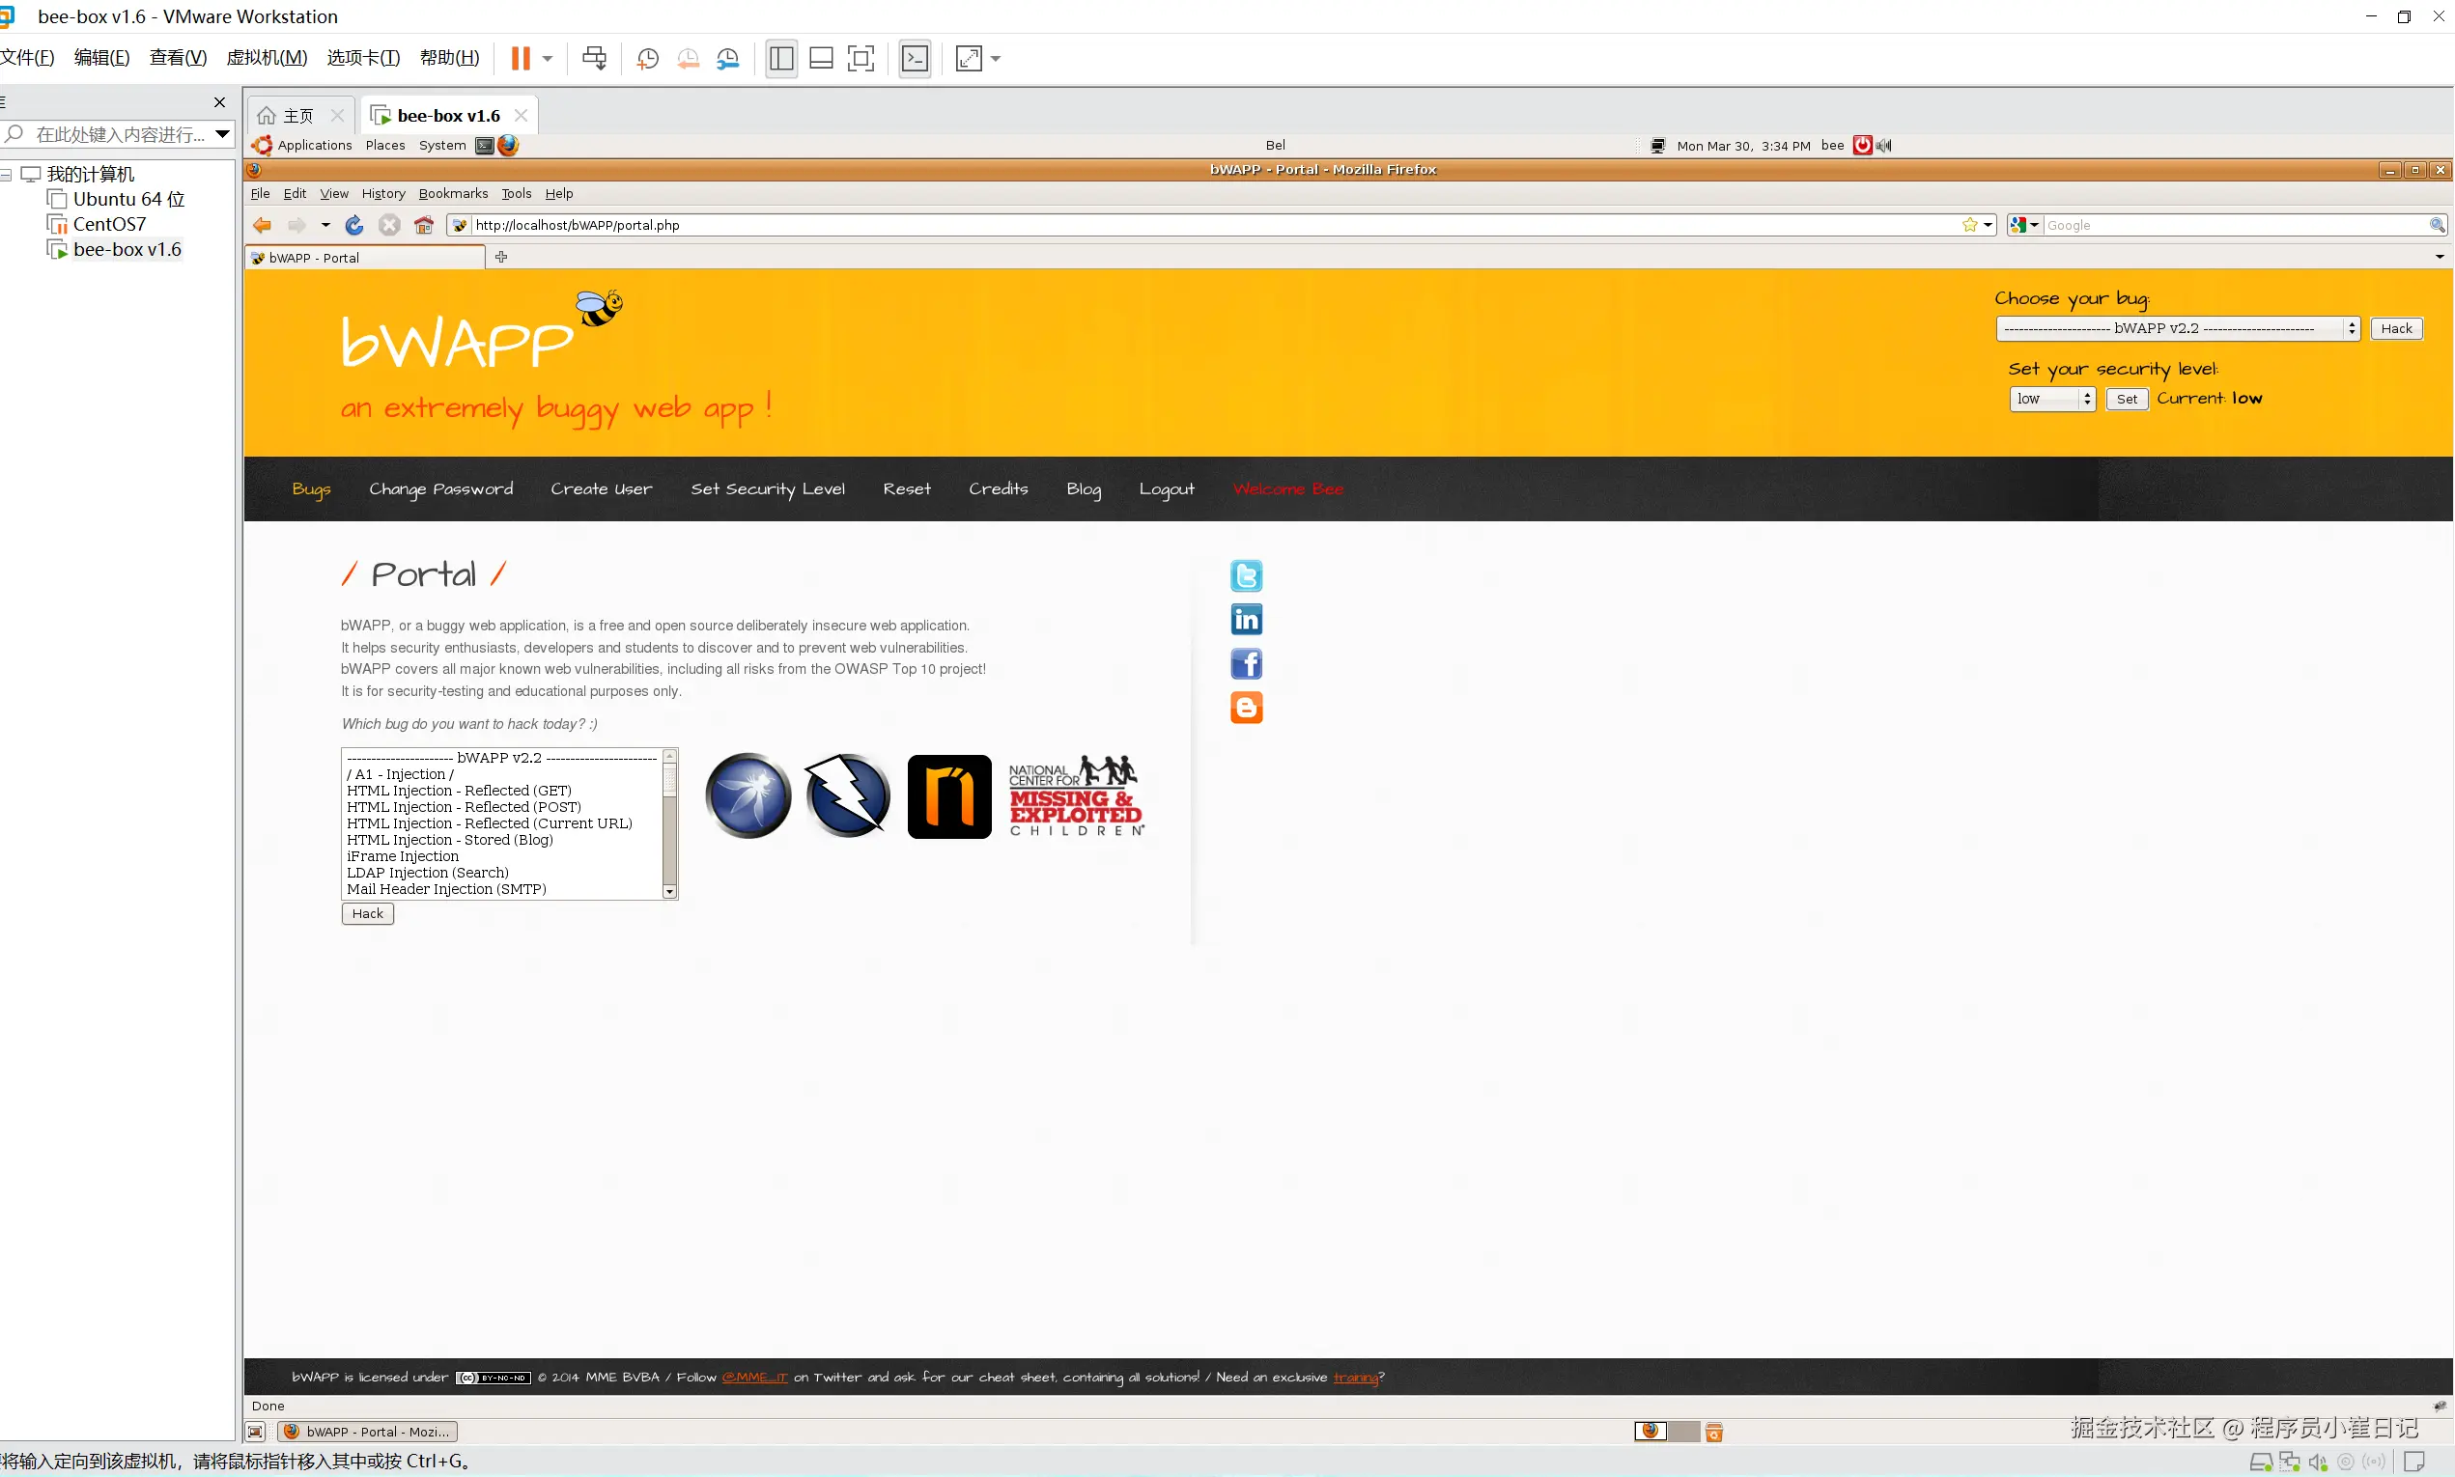The height and width of the screenshot is (1477, 2455).
Task: Expand the Choose your bug dropdown
Action: point(2177,328)
